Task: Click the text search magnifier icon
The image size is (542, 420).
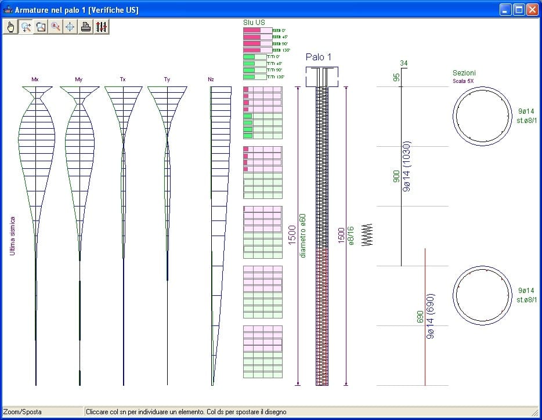Action: click(x=56, y=27)
